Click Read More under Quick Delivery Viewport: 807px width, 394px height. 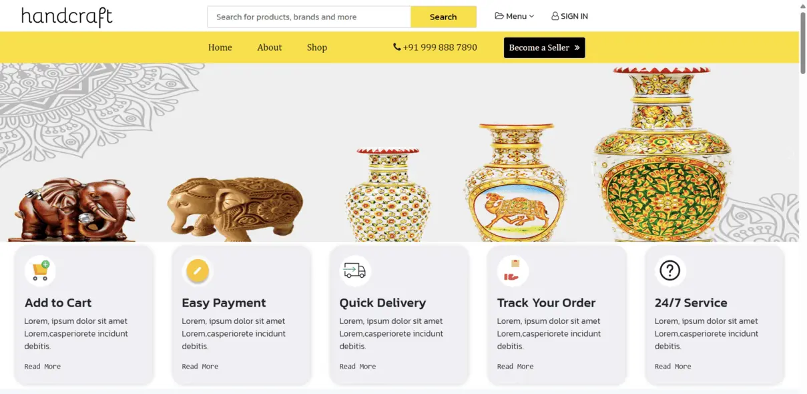tap(358, 366)
